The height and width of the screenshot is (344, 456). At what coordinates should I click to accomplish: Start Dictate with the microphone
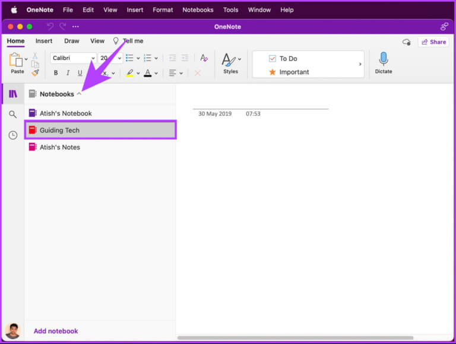[384, 59]
